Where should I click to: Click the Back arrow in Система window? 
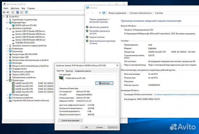[x=88, y=13]
